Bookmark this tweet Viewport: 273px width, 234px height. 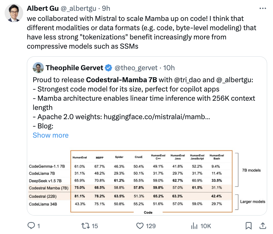(x=249, y=226)
